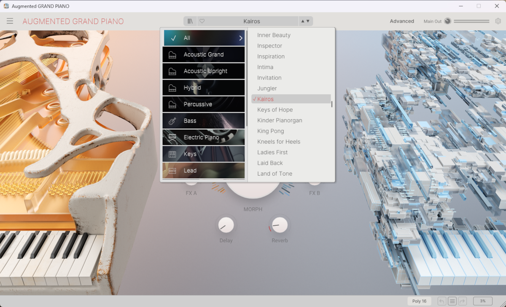Image resolution: width=506 pixels, height=307 pixels.
Task: Open the undo history list icon
Action: click(452, 301)
